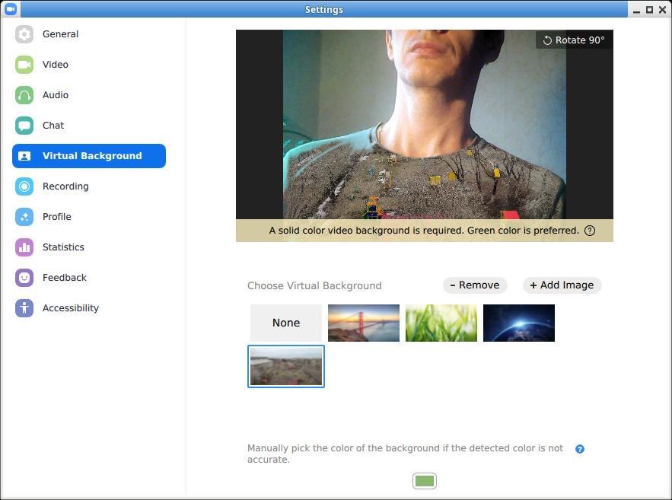672x500 pixels.
Task: Click the Choose Virtual Background label
Action: [x=314, y=286]
